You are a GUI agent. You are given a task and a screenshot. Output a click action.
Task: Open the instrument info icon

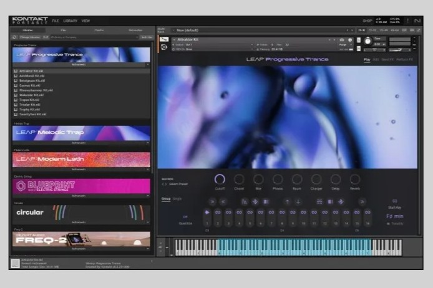pyautogui.click(x=350, y=40)
